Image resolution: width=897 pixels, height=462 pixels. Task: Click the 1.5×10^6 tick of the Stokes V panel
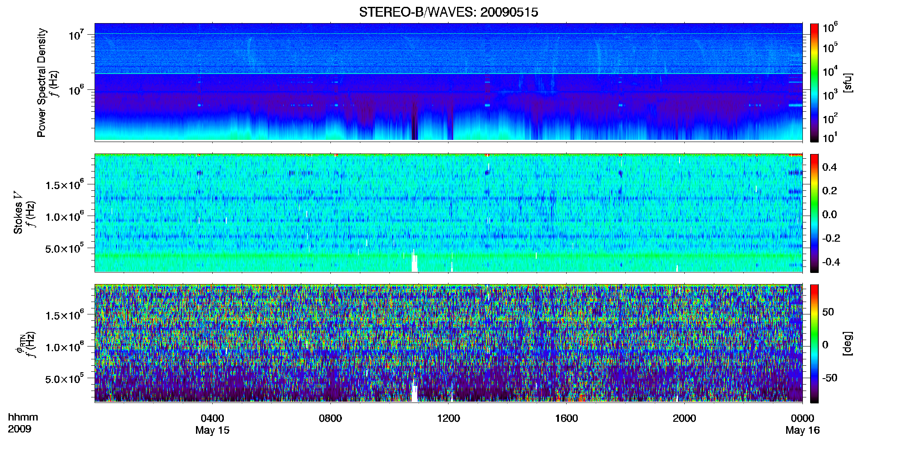[65, 185]
